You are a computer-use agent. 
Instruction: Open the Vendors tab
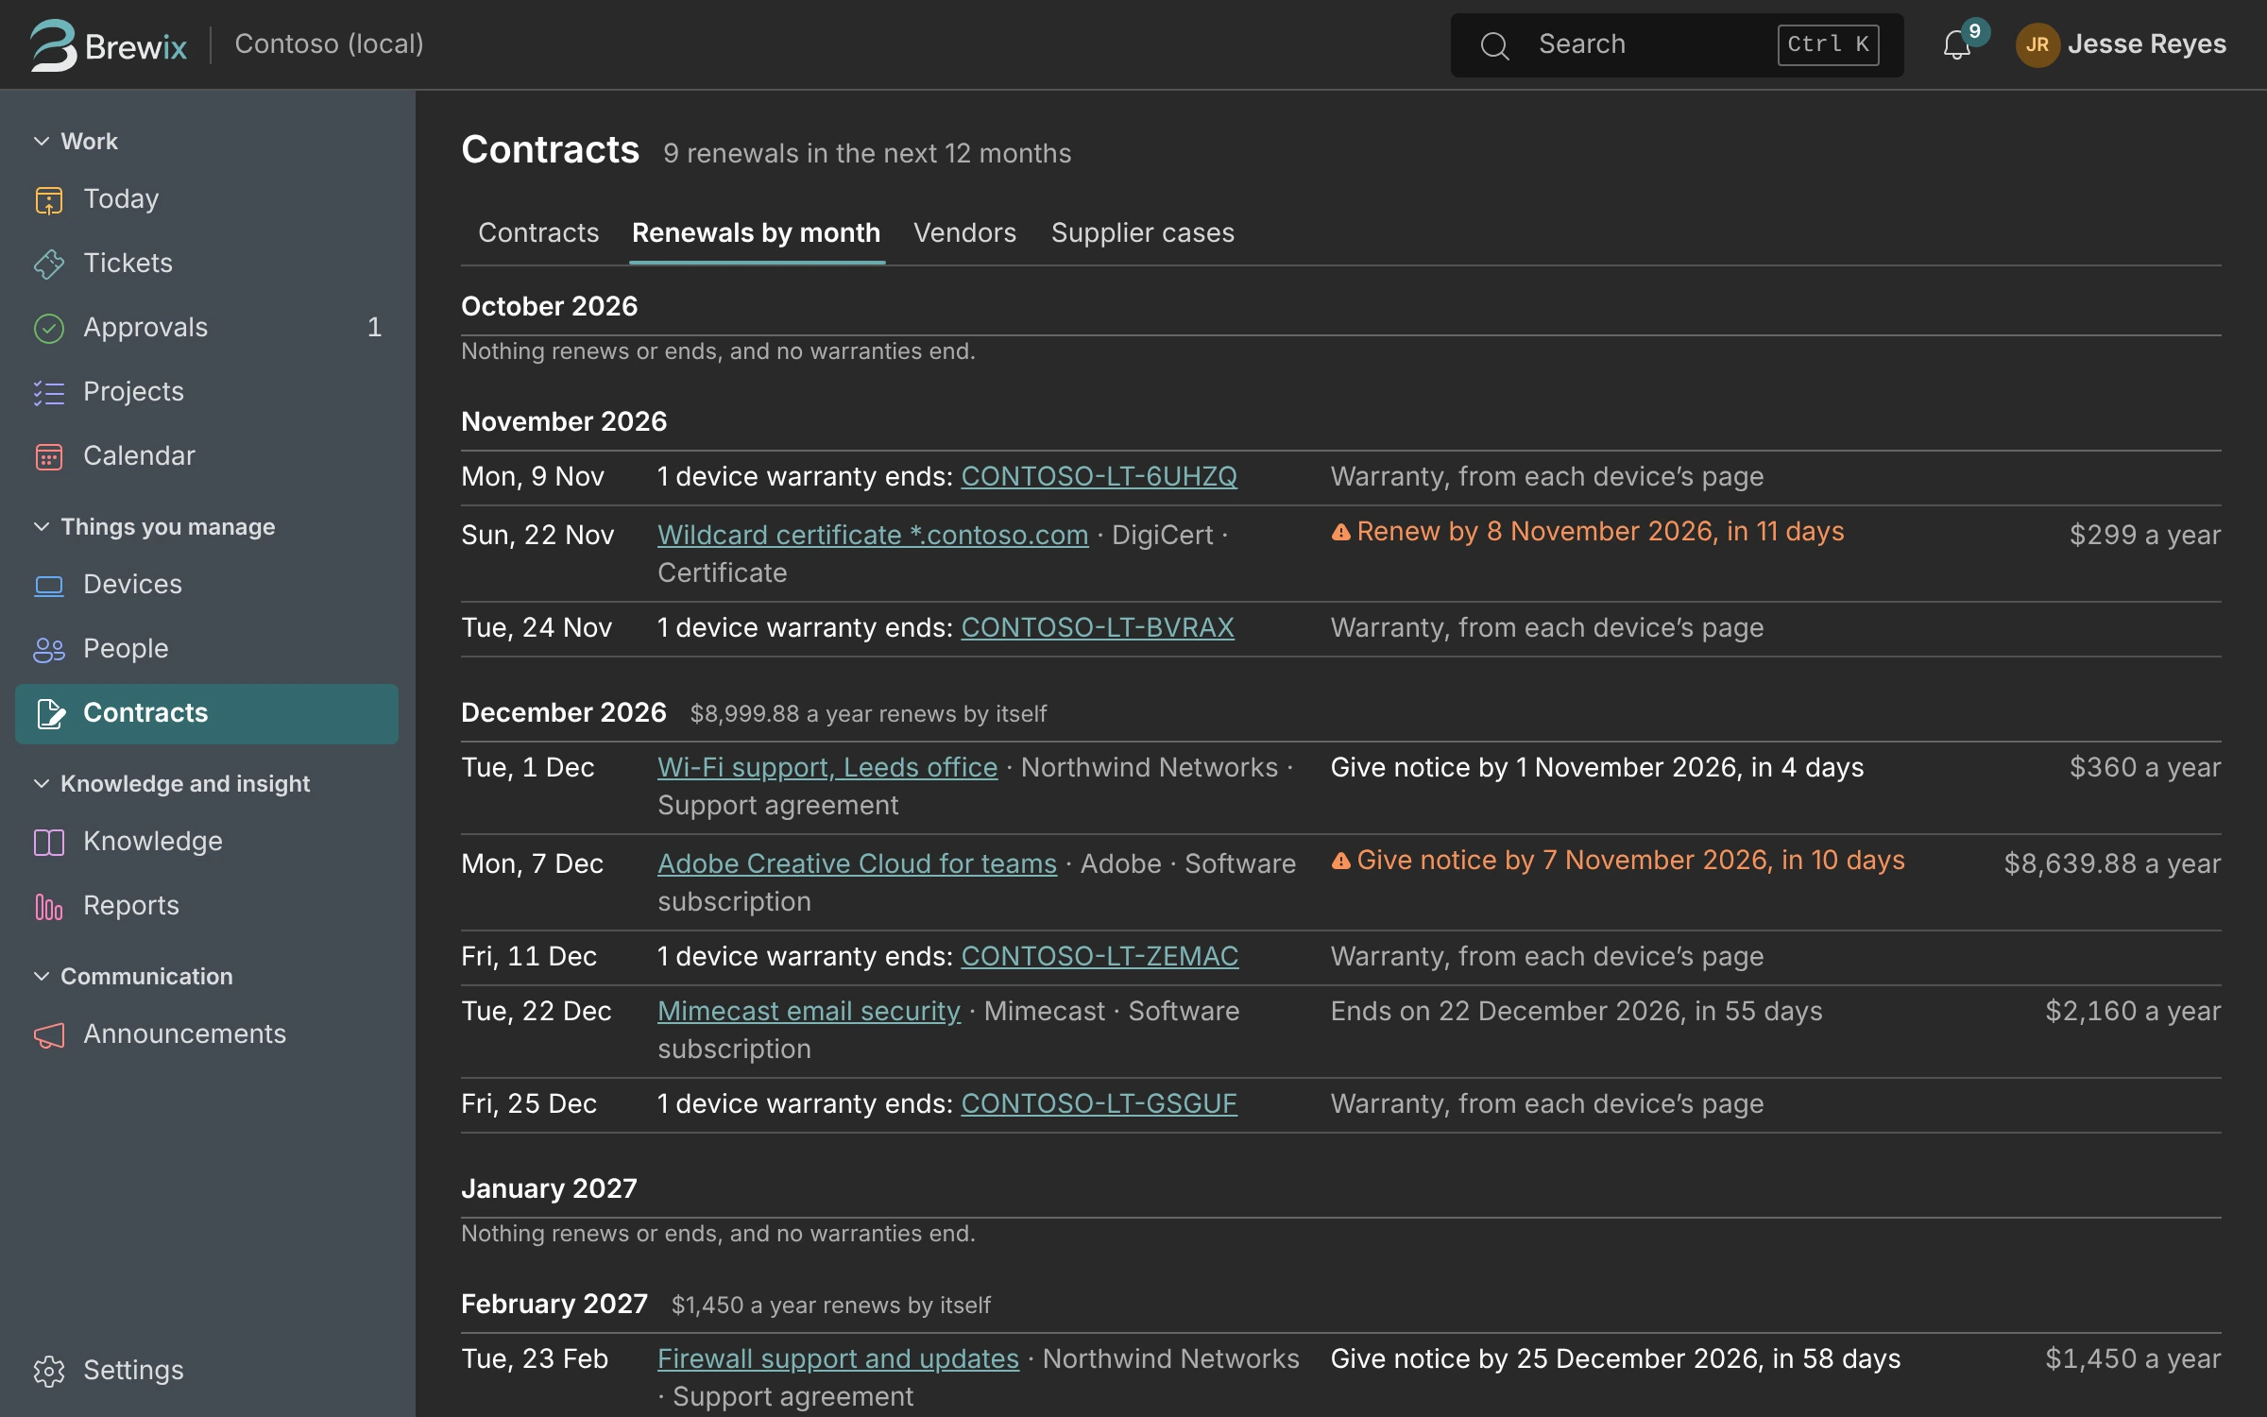pos(964,232)
